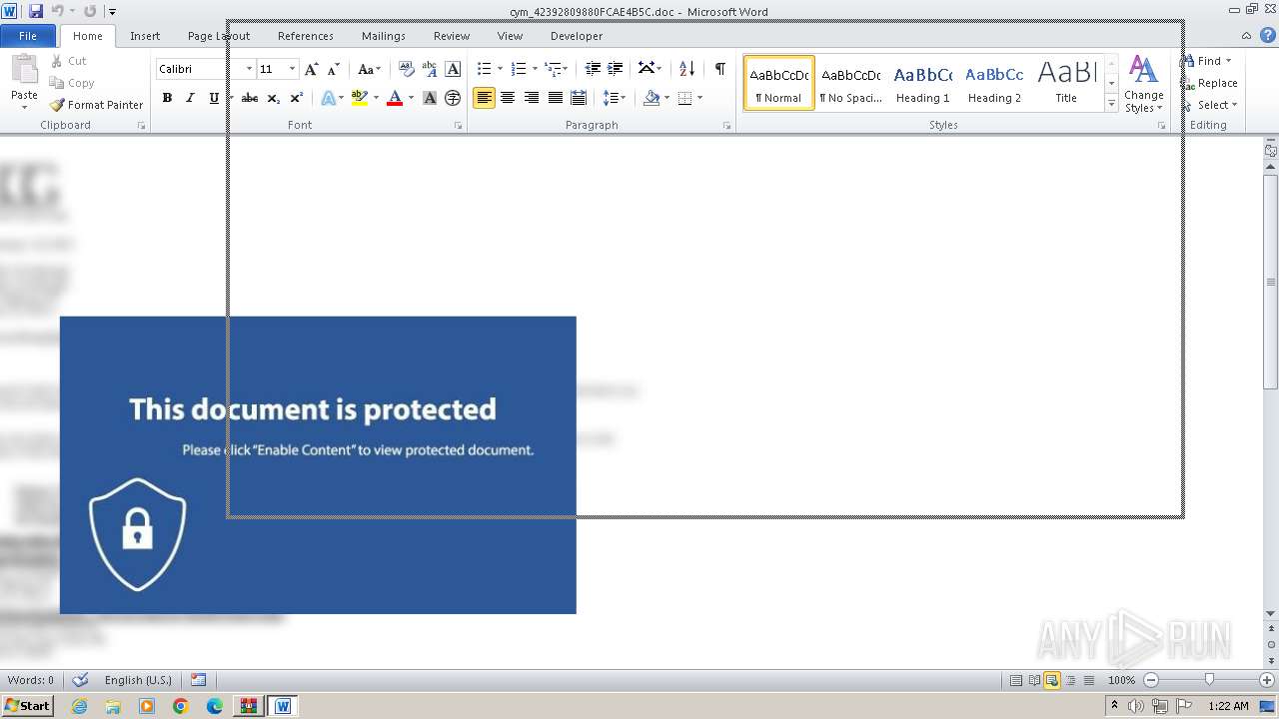
Task: Toggle Subscript formatting
Action: (273, 98)
